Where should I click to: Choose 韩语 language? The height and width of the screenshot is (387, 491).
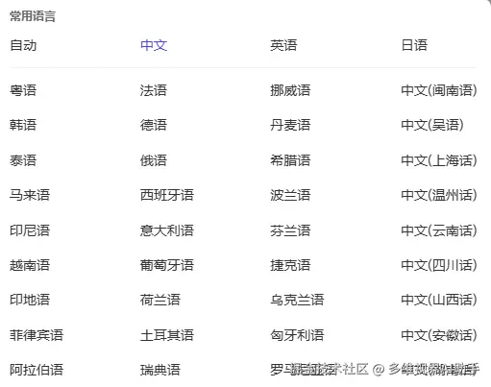click(x=23, y=125)
